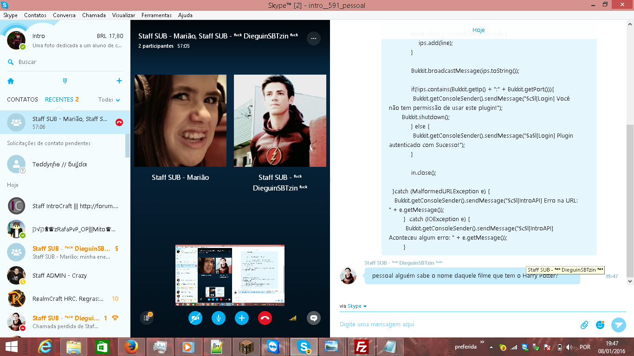Open the Windows Start button
Image resolution: width=634 pixels, height=356 pixels.
[11, 347]
